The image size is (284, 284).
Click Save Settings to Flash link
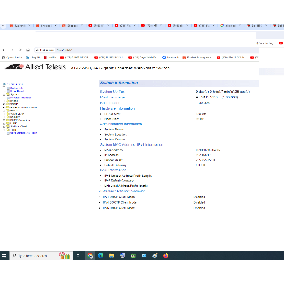[x=24, y=133]
